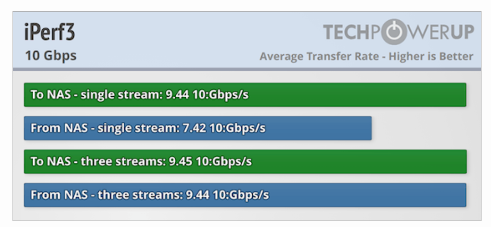
Task: Click the empty area right of 7.42 bar
Action: point(420,128)
